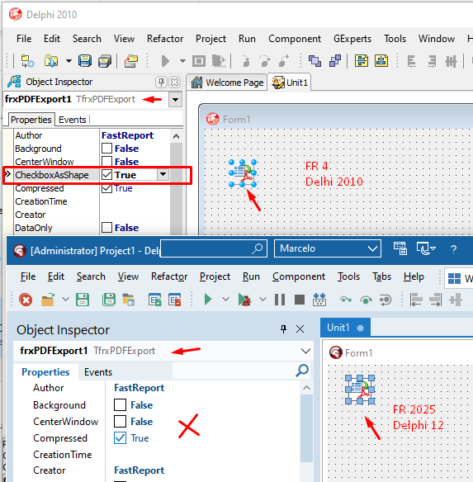The image size is (473, 482).
Task: Click red Stop/Close icon in Delphi 12 toolbar
Action: [x=26, y=300]
